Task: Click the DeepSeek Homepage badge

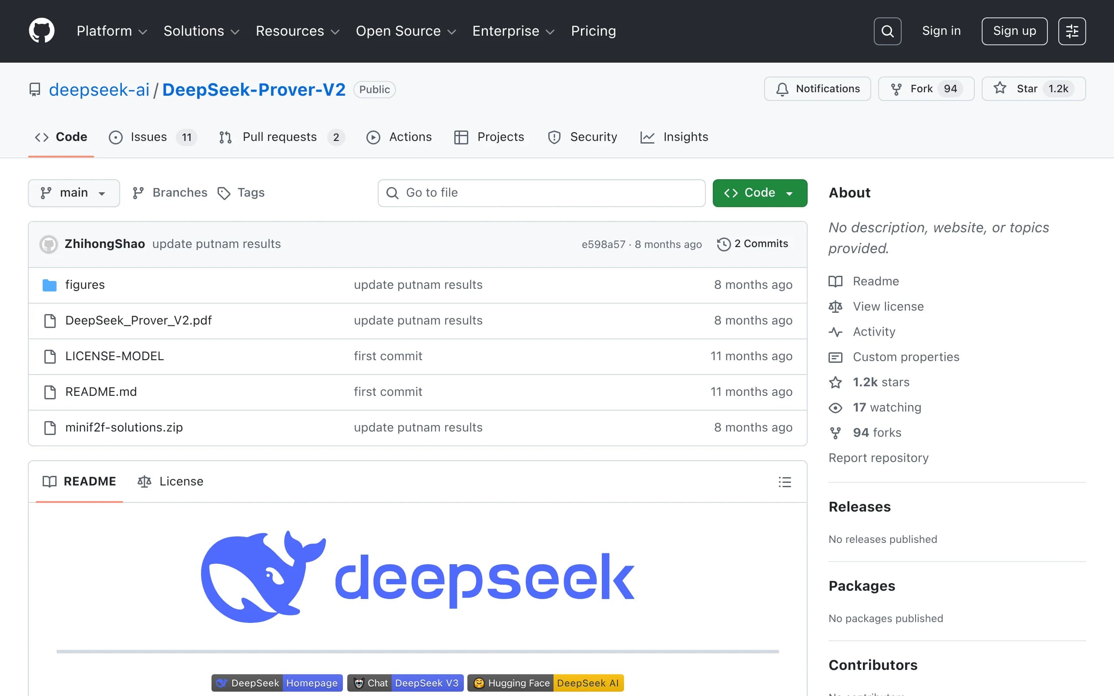Action: [277, 683]
